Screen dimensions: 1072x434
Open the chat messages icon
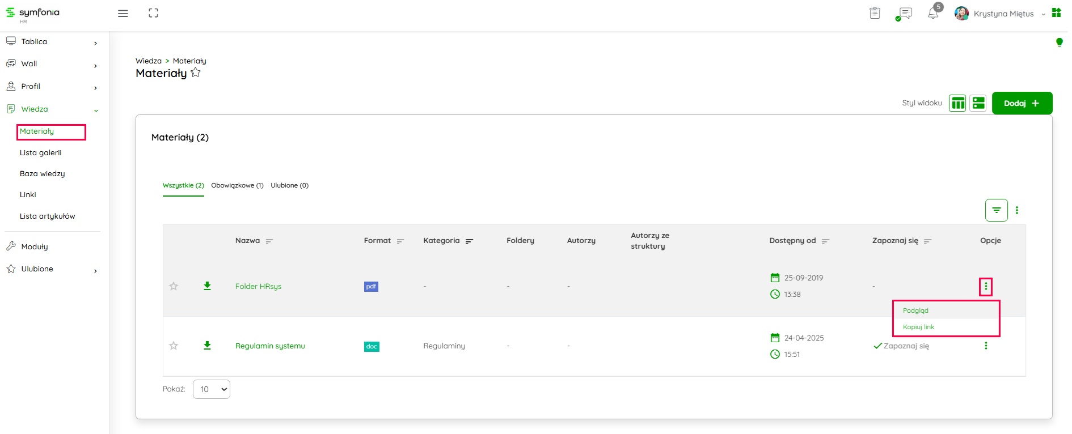tap(905, 14)
